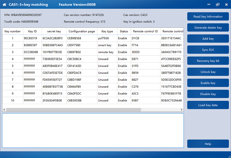Click the Add key button
Viewport: 231px width, 158px height.
click(208, 39)
